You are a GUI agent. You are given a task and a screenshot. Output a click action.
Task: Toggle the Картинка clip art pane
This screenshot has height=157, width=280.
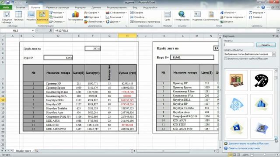pos(42,17)
